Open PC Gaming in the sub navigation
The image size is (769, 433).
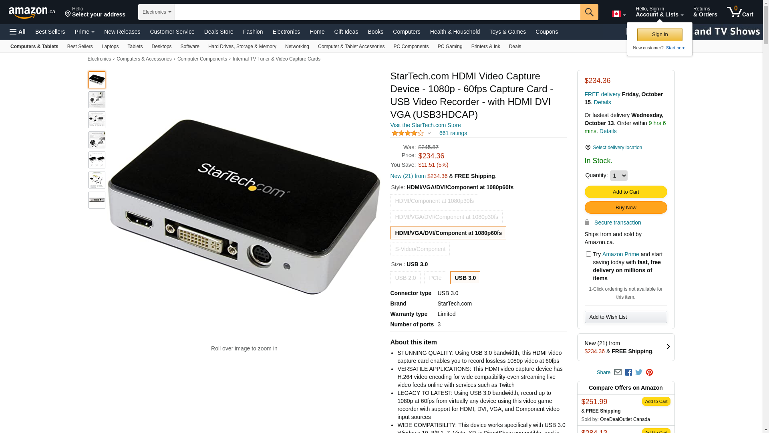450,47
